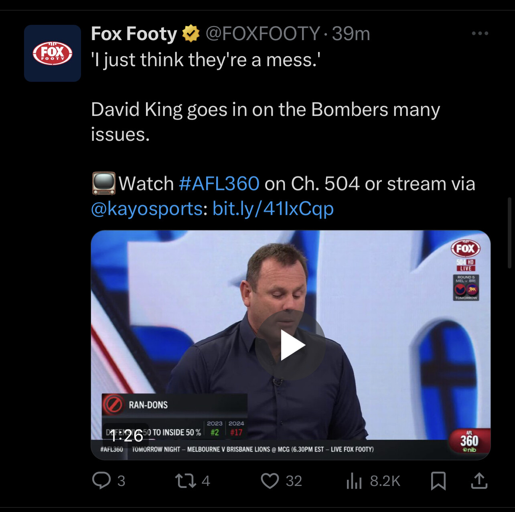
Task: Open the share upload icon
Action: [479, 480]
